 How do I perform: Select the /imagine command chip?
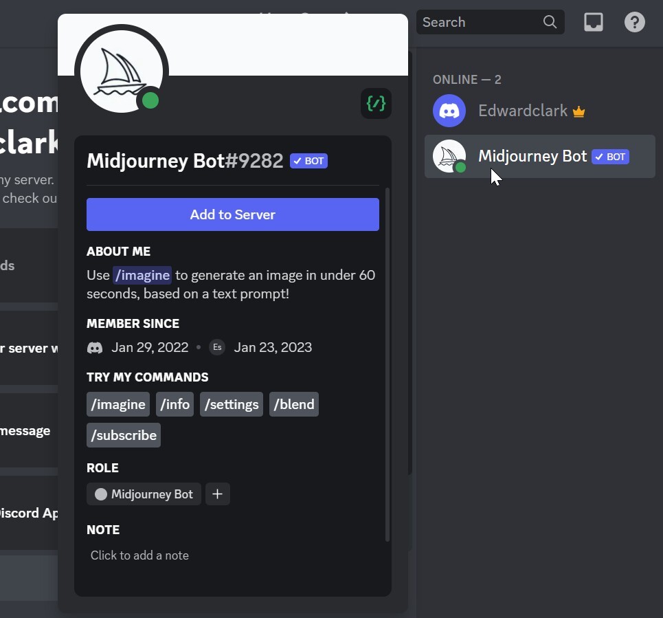[x=118, y=404]
